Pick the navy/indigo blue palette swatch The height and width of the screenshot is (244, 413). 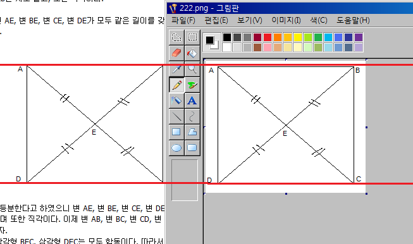coord(348,37)
